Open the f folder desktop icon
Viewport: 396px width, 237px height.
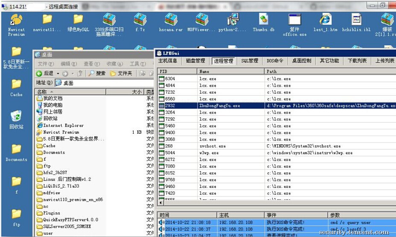pos(16,185)
